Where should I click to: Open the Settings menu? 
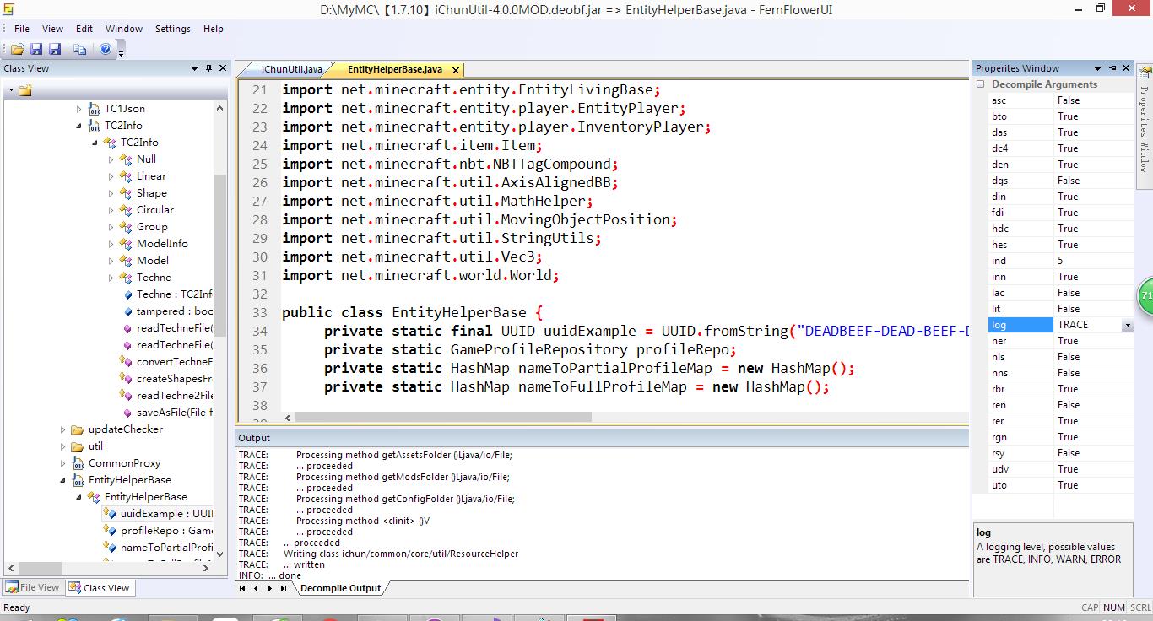point(173,29)
